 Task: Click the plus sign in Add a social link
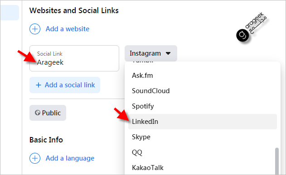39,85
